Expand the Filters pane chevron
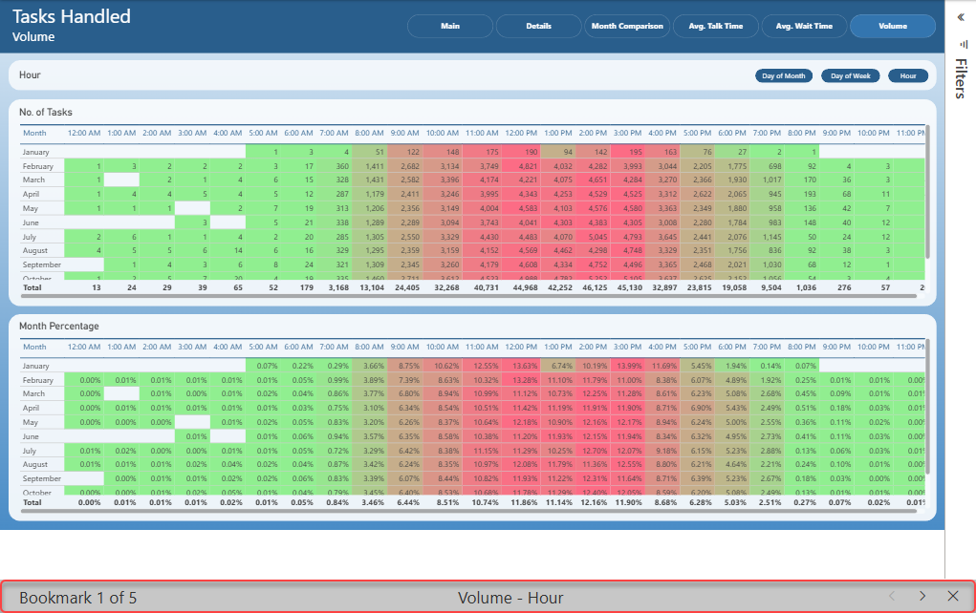976x613 pixels. 961,17
